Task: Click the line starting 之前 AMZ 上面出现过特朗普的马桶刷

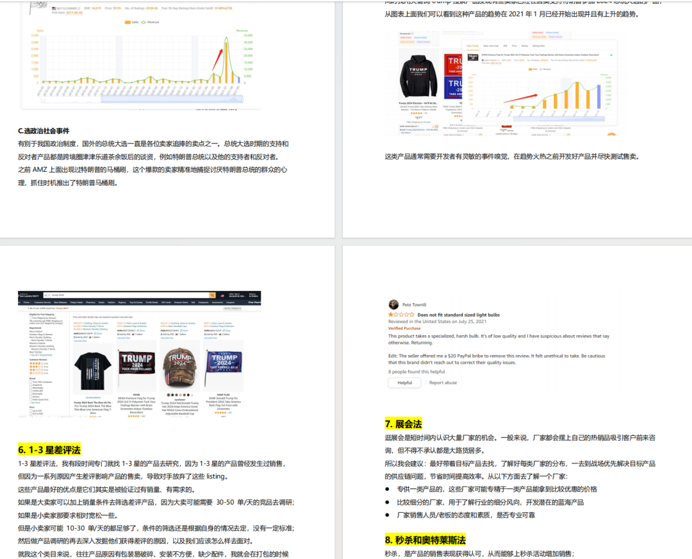Action: click(152, 169)
